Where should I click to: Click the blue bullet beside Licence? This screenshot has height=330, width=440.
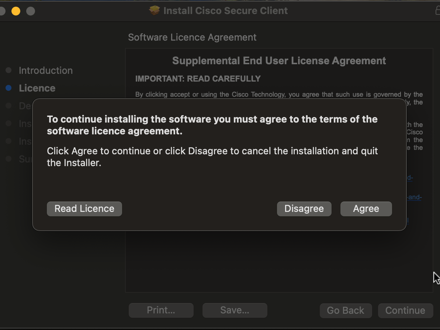point(9,88)
